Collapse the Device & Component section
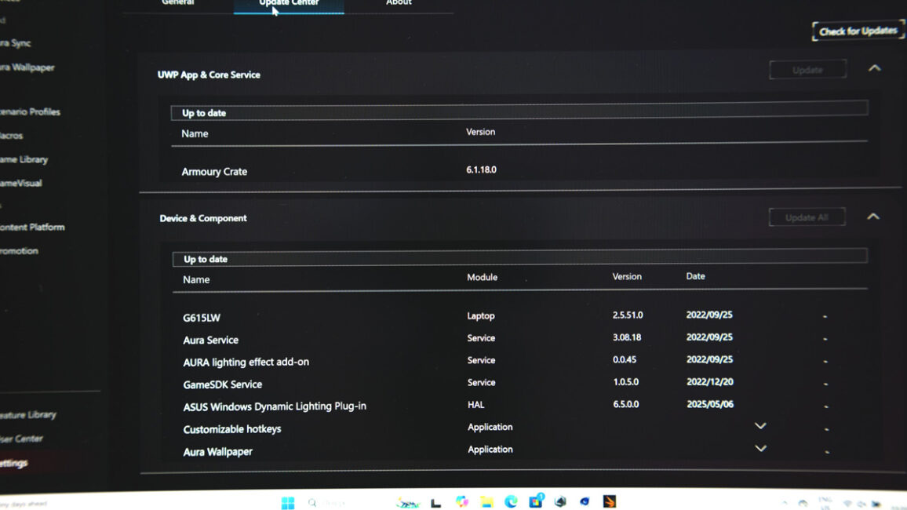This screenshot has height=510, width=907. click(873, 217)
